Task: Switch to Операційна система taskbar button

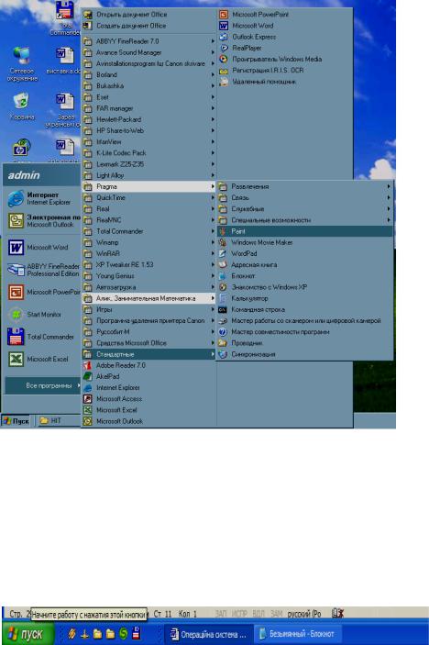Action: pyautogui.click(x=208, y=634)
